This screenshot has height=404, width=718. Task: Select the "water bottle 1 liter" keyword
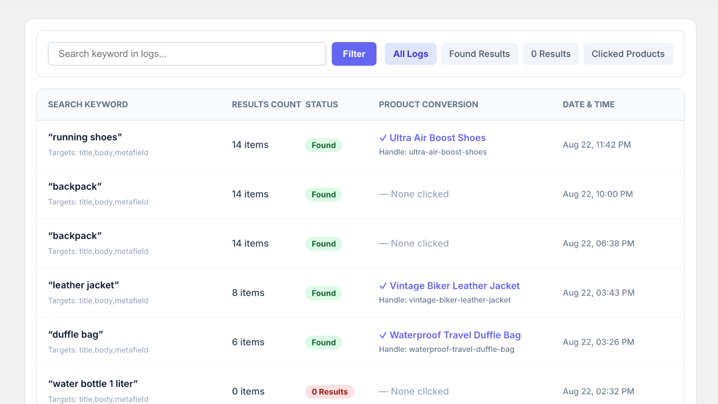tap(93, 384)
